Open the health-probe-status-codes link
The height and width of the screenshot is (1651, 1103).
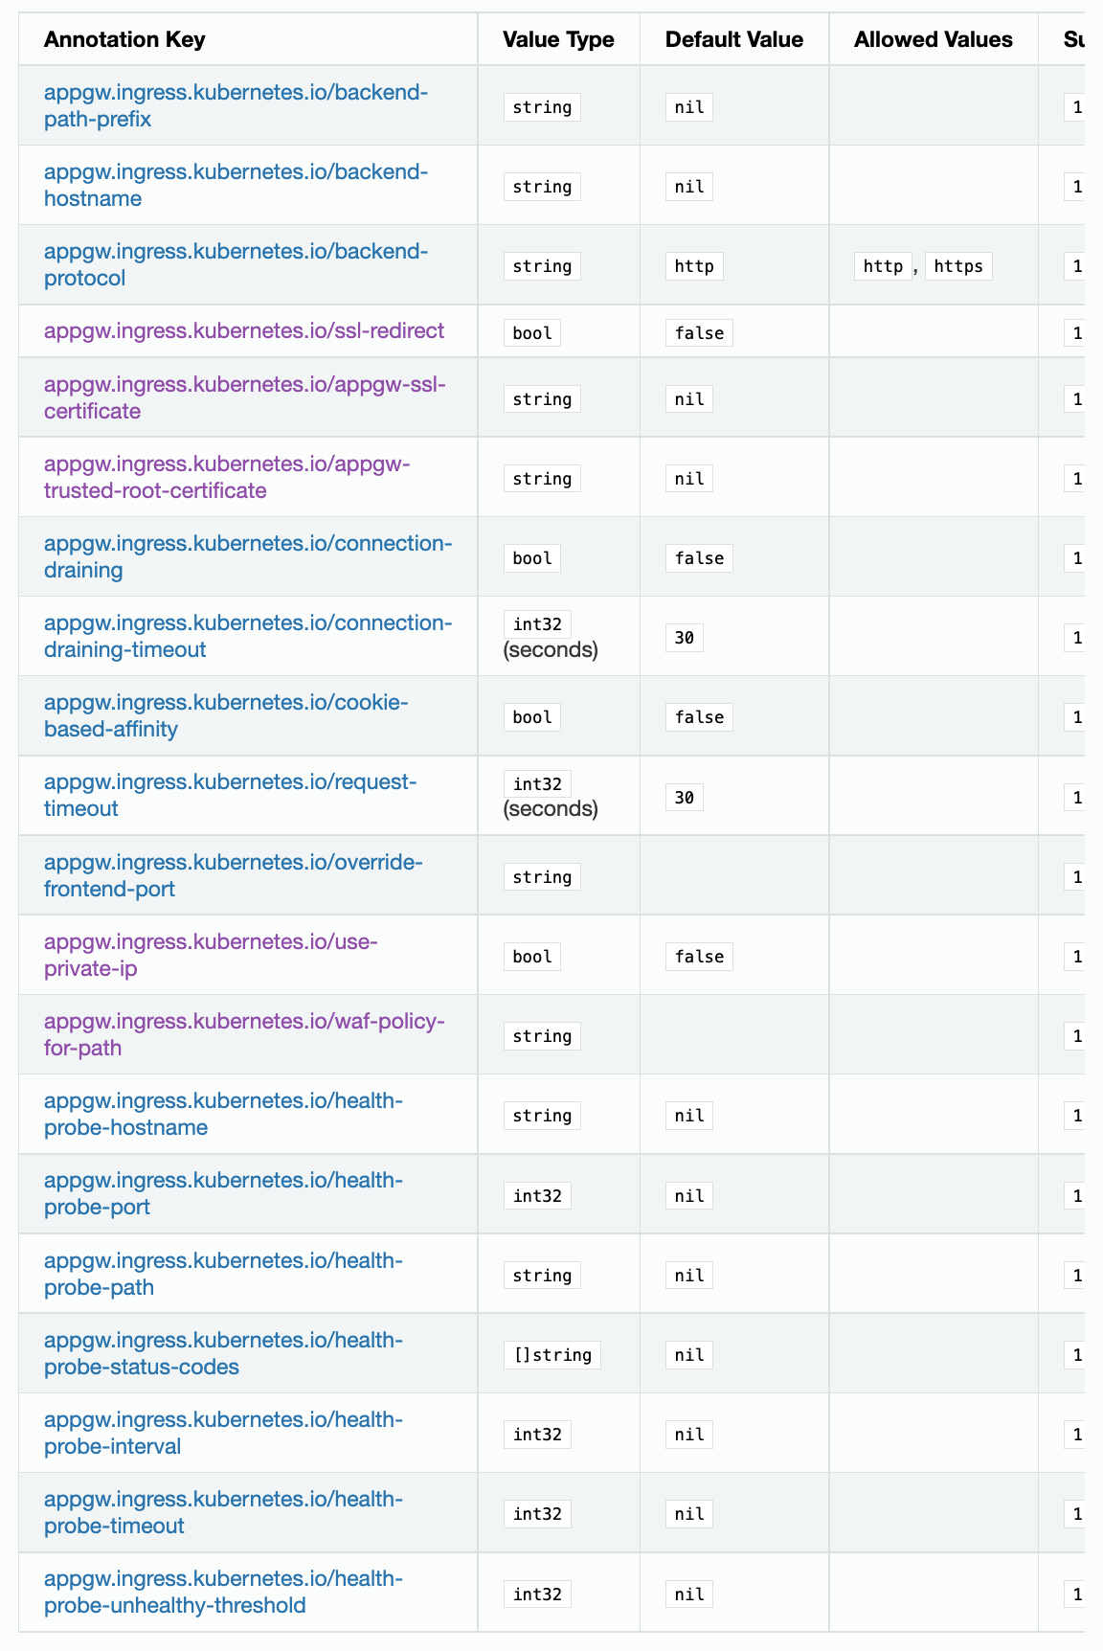pos(224,1353)
